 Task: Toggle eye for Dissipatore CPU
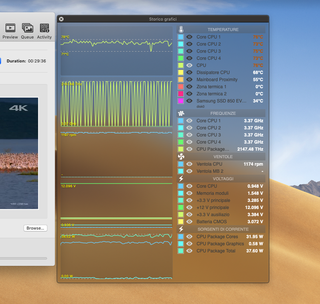pos(189,73)
